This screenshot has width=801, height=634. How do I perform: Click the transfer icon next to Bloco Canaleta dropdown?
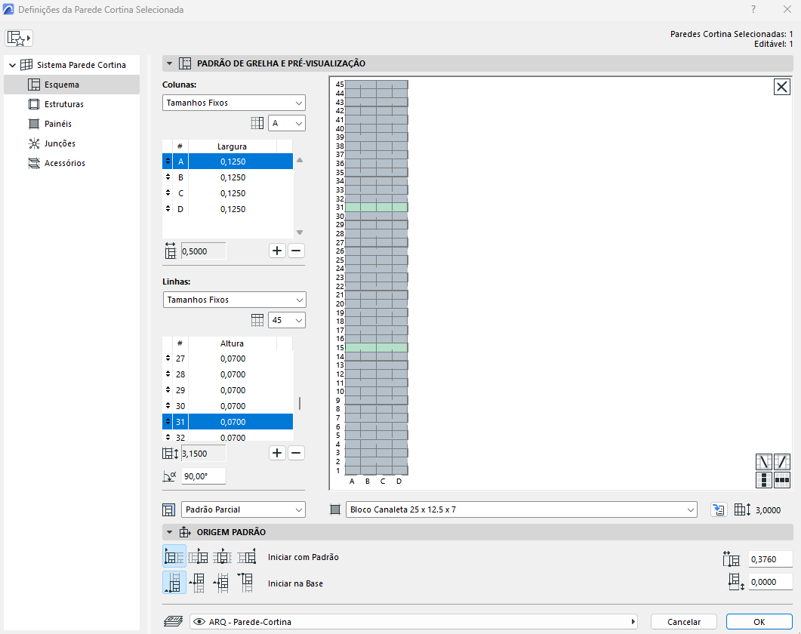pyautogui.click(x=718, y=509)
